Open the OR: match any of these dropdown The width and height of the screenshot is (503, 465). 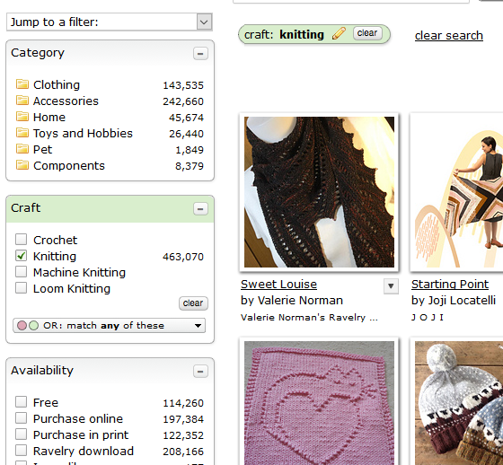(x=109, y=326)
